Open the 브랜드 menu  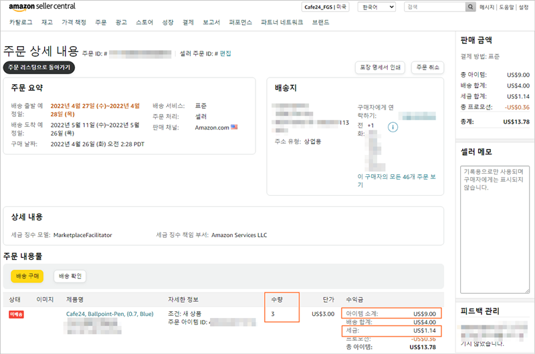pos(320,23)
